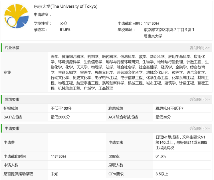Click the 申请截止时间 label cell

click(25, 156)
